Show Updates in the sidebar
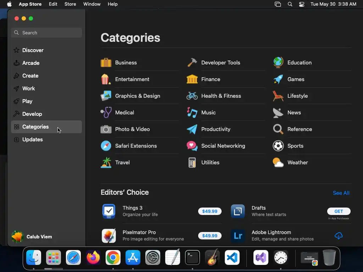 (46, 140)
